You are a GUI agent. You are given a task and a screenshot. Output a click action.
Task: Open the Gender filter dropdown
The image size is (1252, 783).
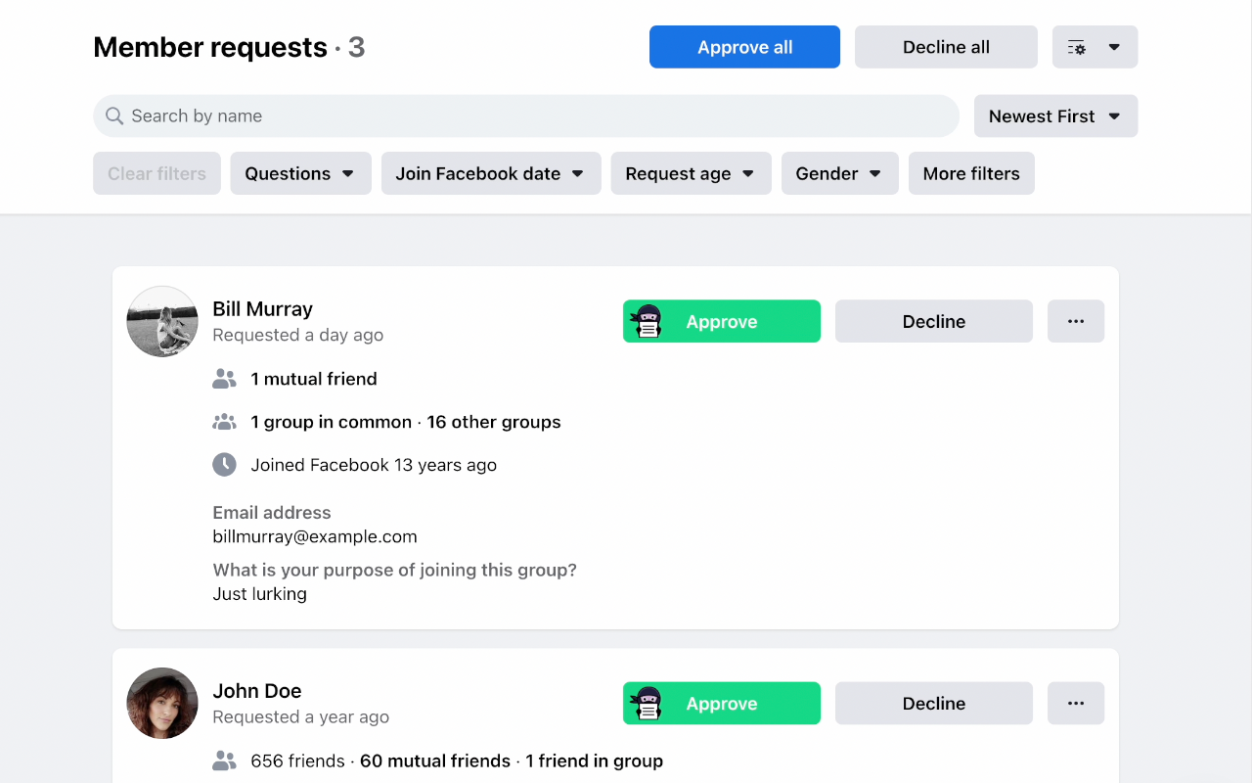(839, 173)
